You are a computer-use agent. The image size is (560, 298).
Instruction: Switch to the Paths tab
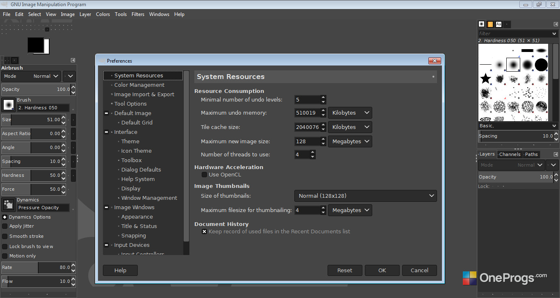pyautogui.click(x=531, y=154)
